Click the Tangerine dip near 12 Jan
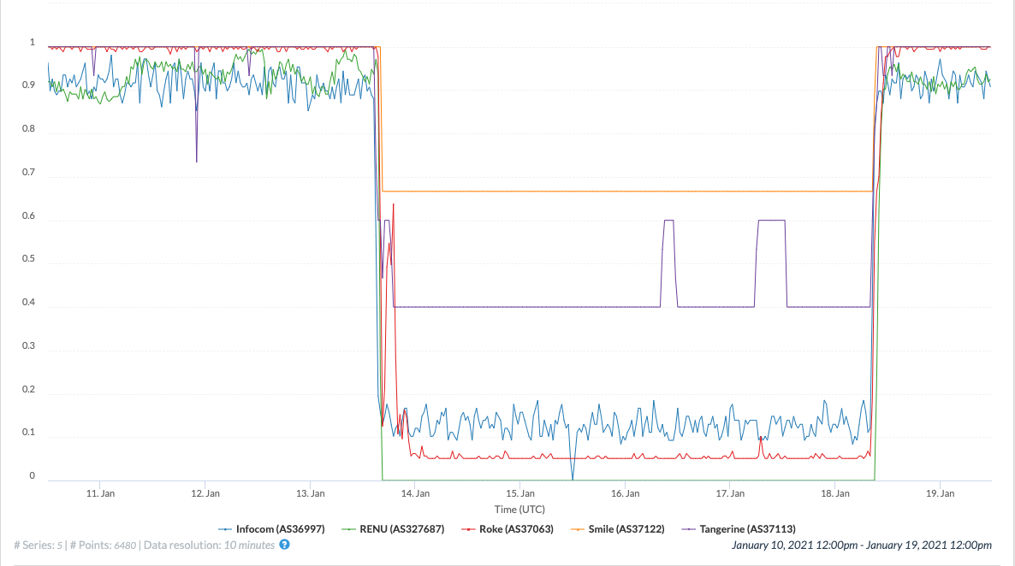 pyautogui.click(x=197, y=160)
